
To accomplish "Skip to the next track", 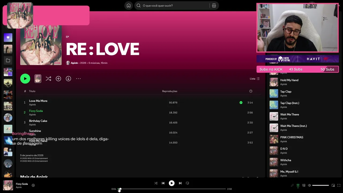I will point(180,183).
